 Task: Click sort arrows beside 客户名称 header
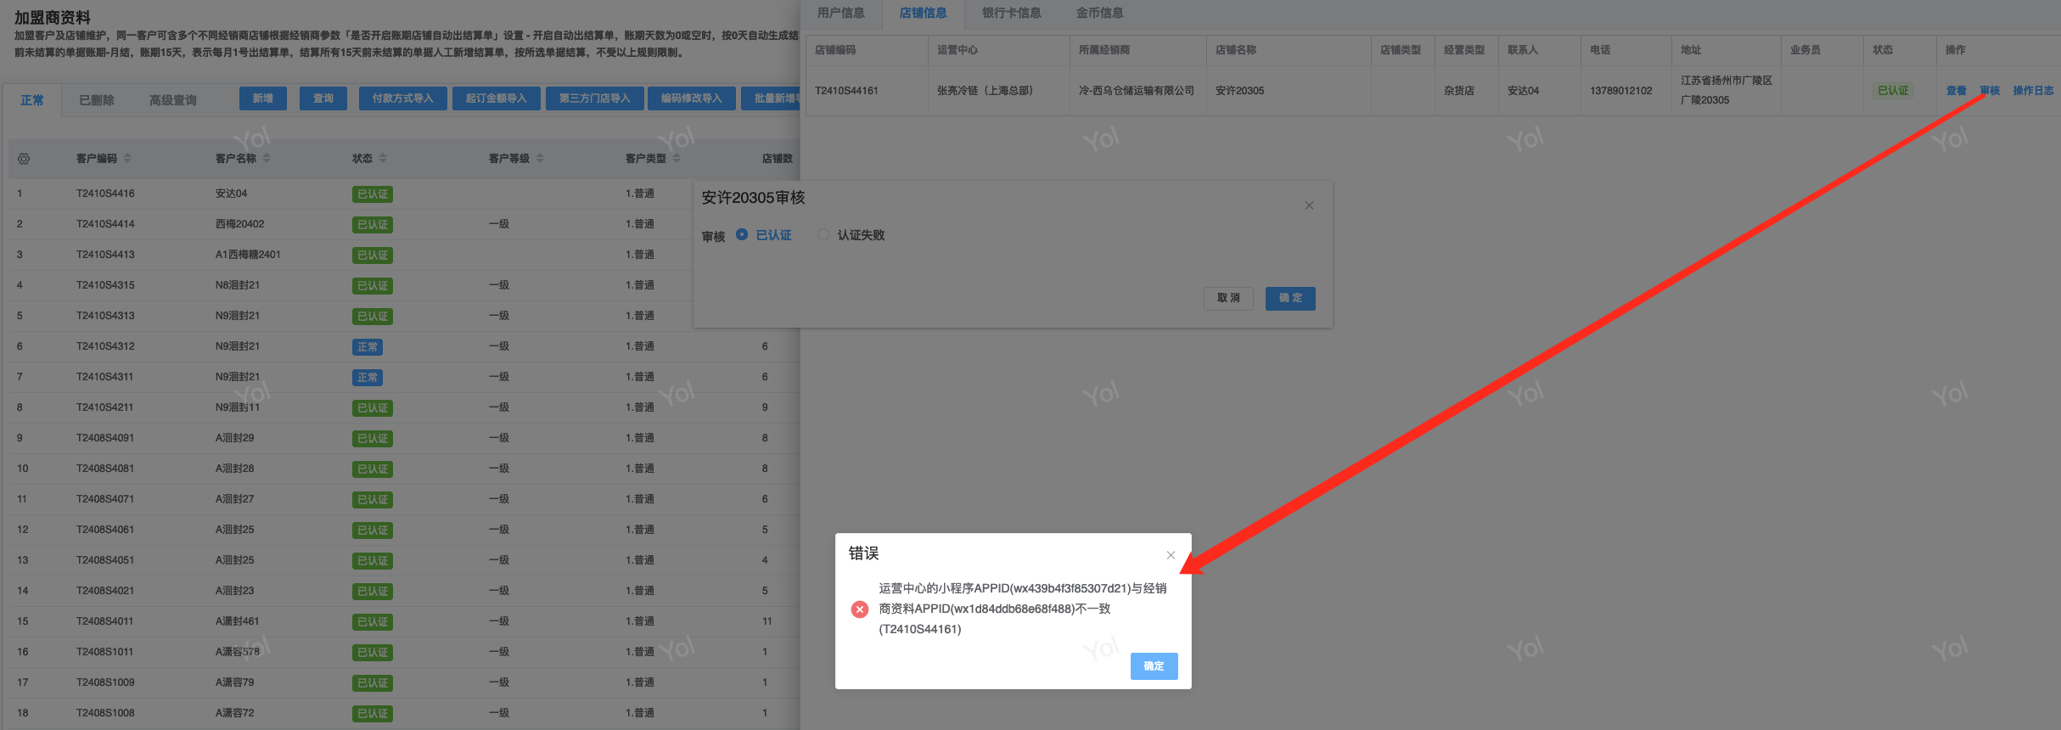(x=267, y=159)
